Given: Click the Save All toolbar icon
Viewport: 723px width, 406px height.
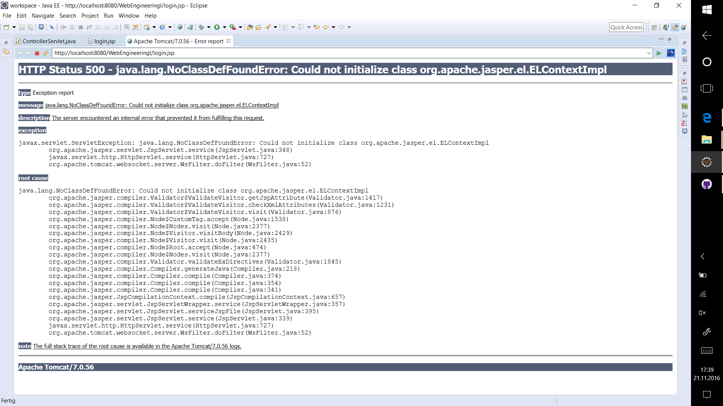Looking at the screenshot, I should [x=31, y=27].
